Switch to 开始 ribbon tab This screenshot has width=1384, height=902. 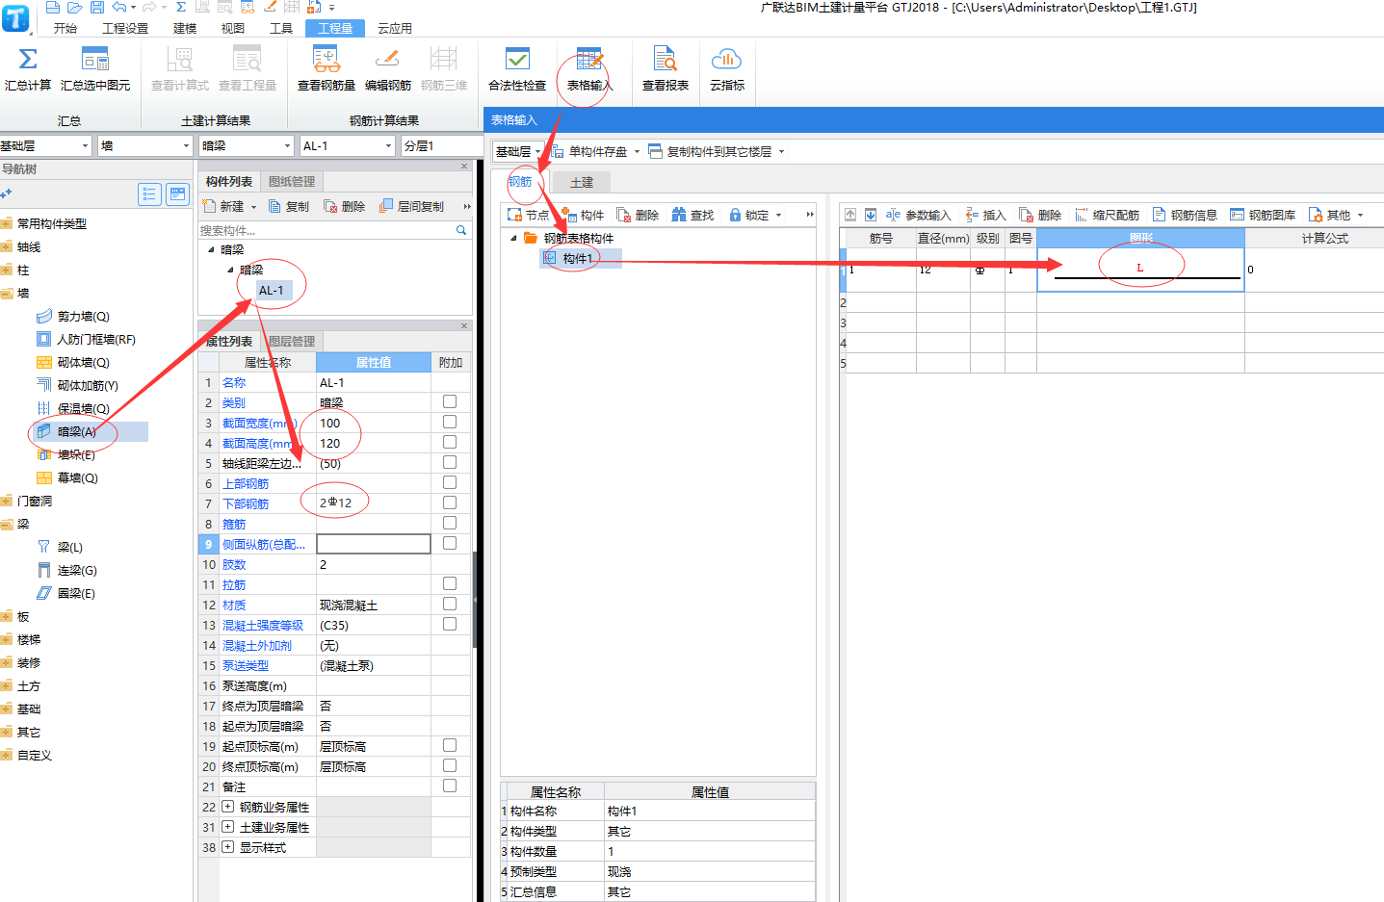(65, 28)
